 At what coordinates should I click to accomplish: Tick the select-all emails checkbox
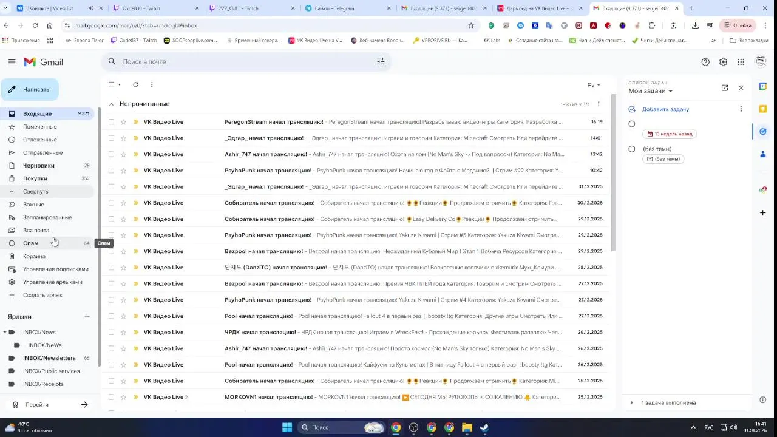(x=111, y=84)
